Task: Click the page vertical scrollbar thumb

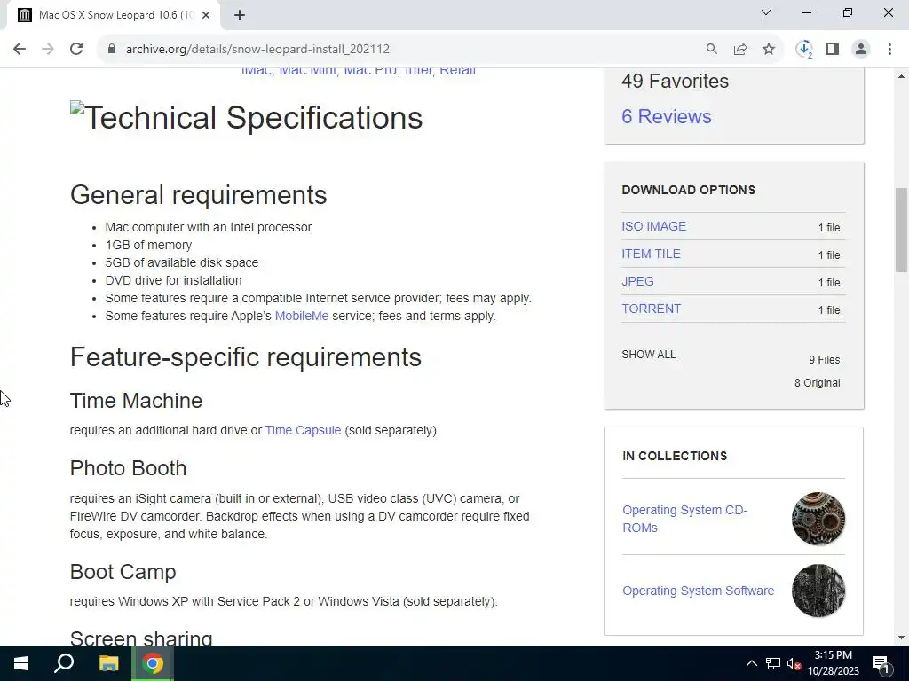Action: (x=901, y=230)
